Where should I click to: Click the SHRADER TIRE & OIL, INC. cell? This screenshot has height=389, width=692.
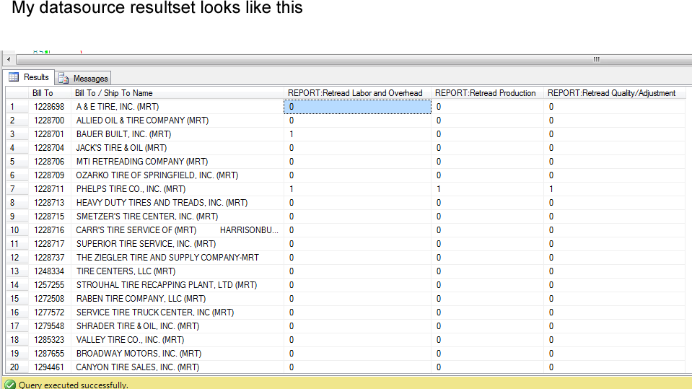click(x=178, y=326)
